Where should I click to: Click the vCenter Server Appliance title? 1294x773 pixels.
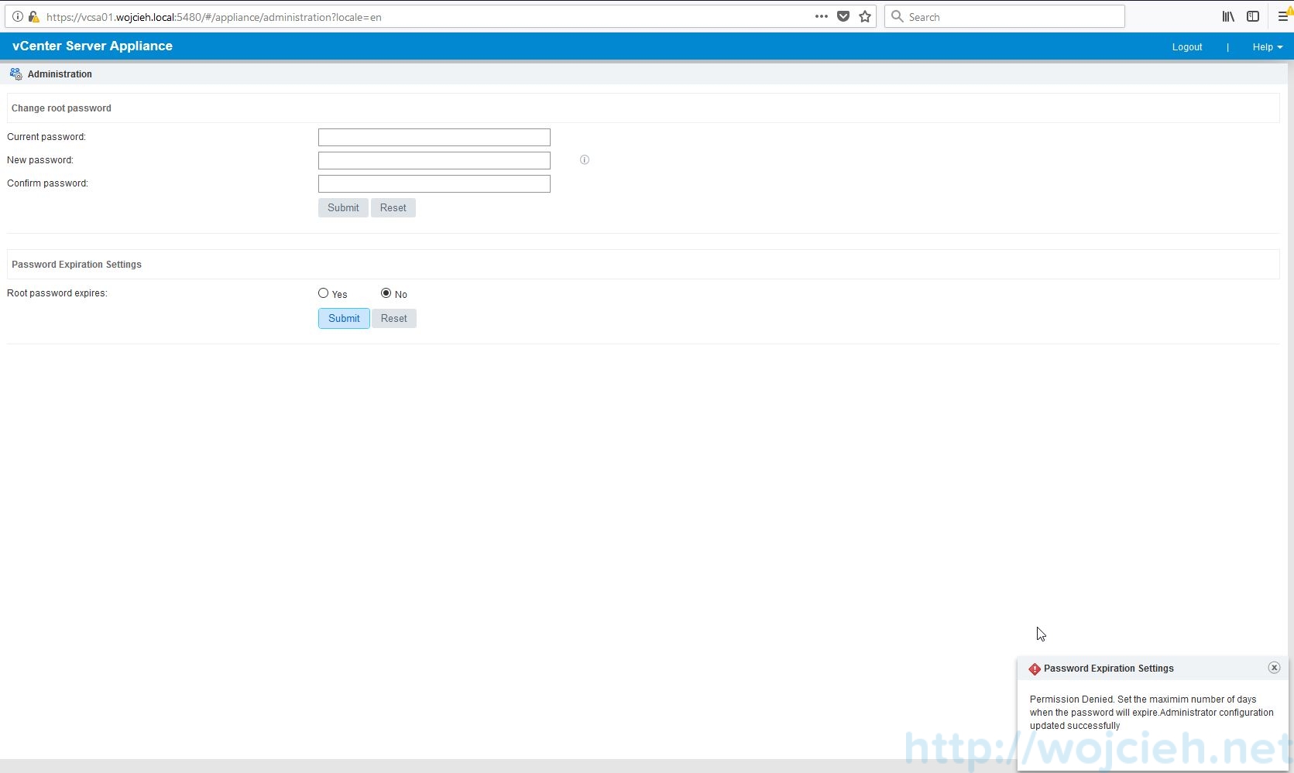pos(92,46)
